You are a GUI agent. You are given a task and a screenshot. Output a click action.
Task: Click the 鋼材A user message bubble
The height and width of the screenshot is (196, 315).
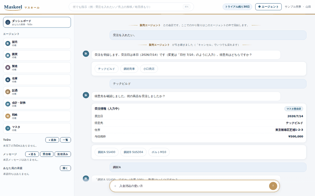pos(208,167)
